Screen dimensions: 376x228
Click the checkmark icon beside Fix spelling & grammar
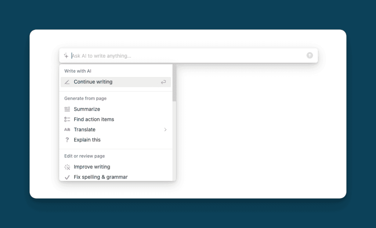[67, 177]
